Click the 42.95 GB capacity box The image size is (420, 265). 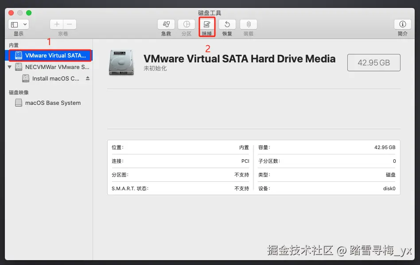[373, 62]
